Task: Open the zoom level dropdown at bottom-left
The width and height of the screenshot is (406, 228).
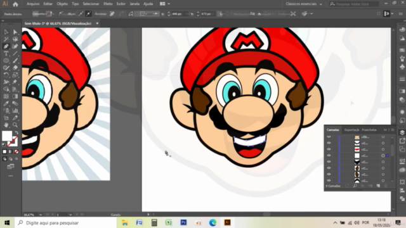Action: click(x=41, y=215)
